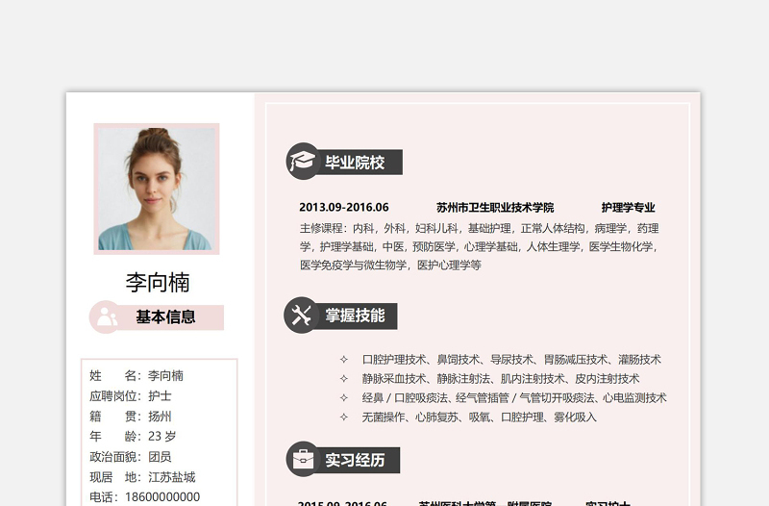Click skill line starting 无菌操作
The image size is (769, 506).
479,417
